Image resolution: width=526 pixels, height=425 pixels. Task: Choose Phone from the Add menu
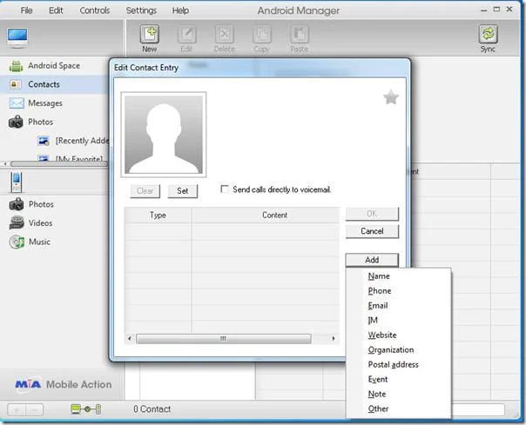point(380,290)
